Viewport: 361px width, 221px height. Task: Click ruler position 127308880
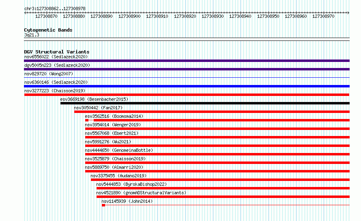74,16
